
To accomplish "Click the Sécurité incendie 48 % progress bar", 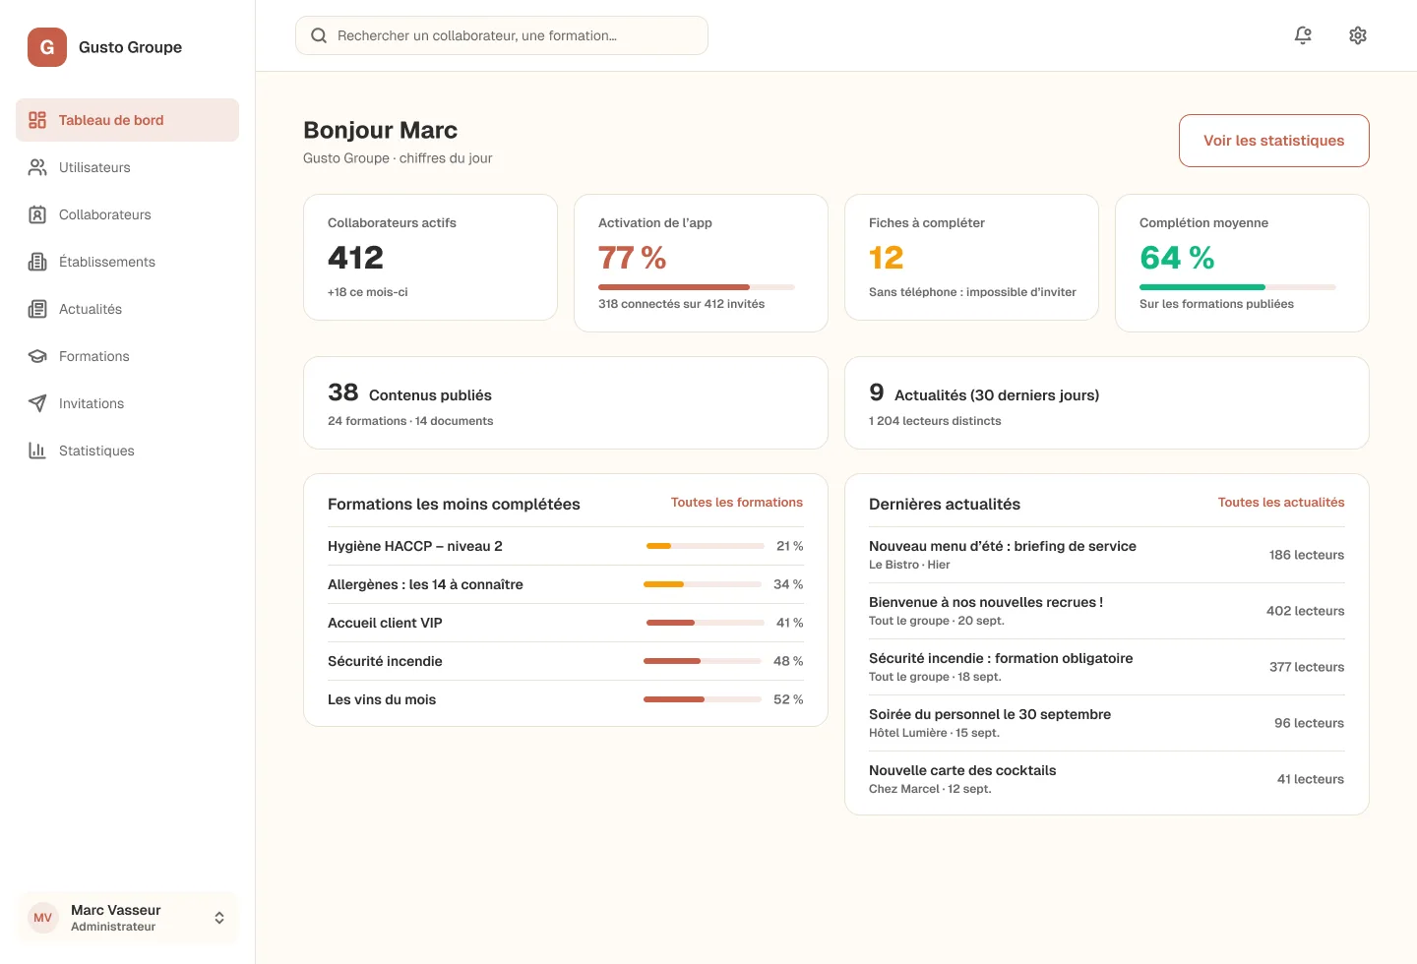I will tap(703, 661).
